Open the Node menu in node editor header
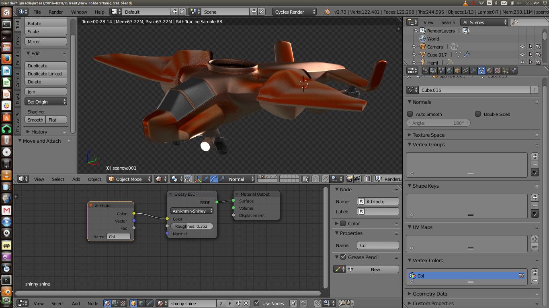The width and height of the screenshot is (549, 308). point(93,304)
